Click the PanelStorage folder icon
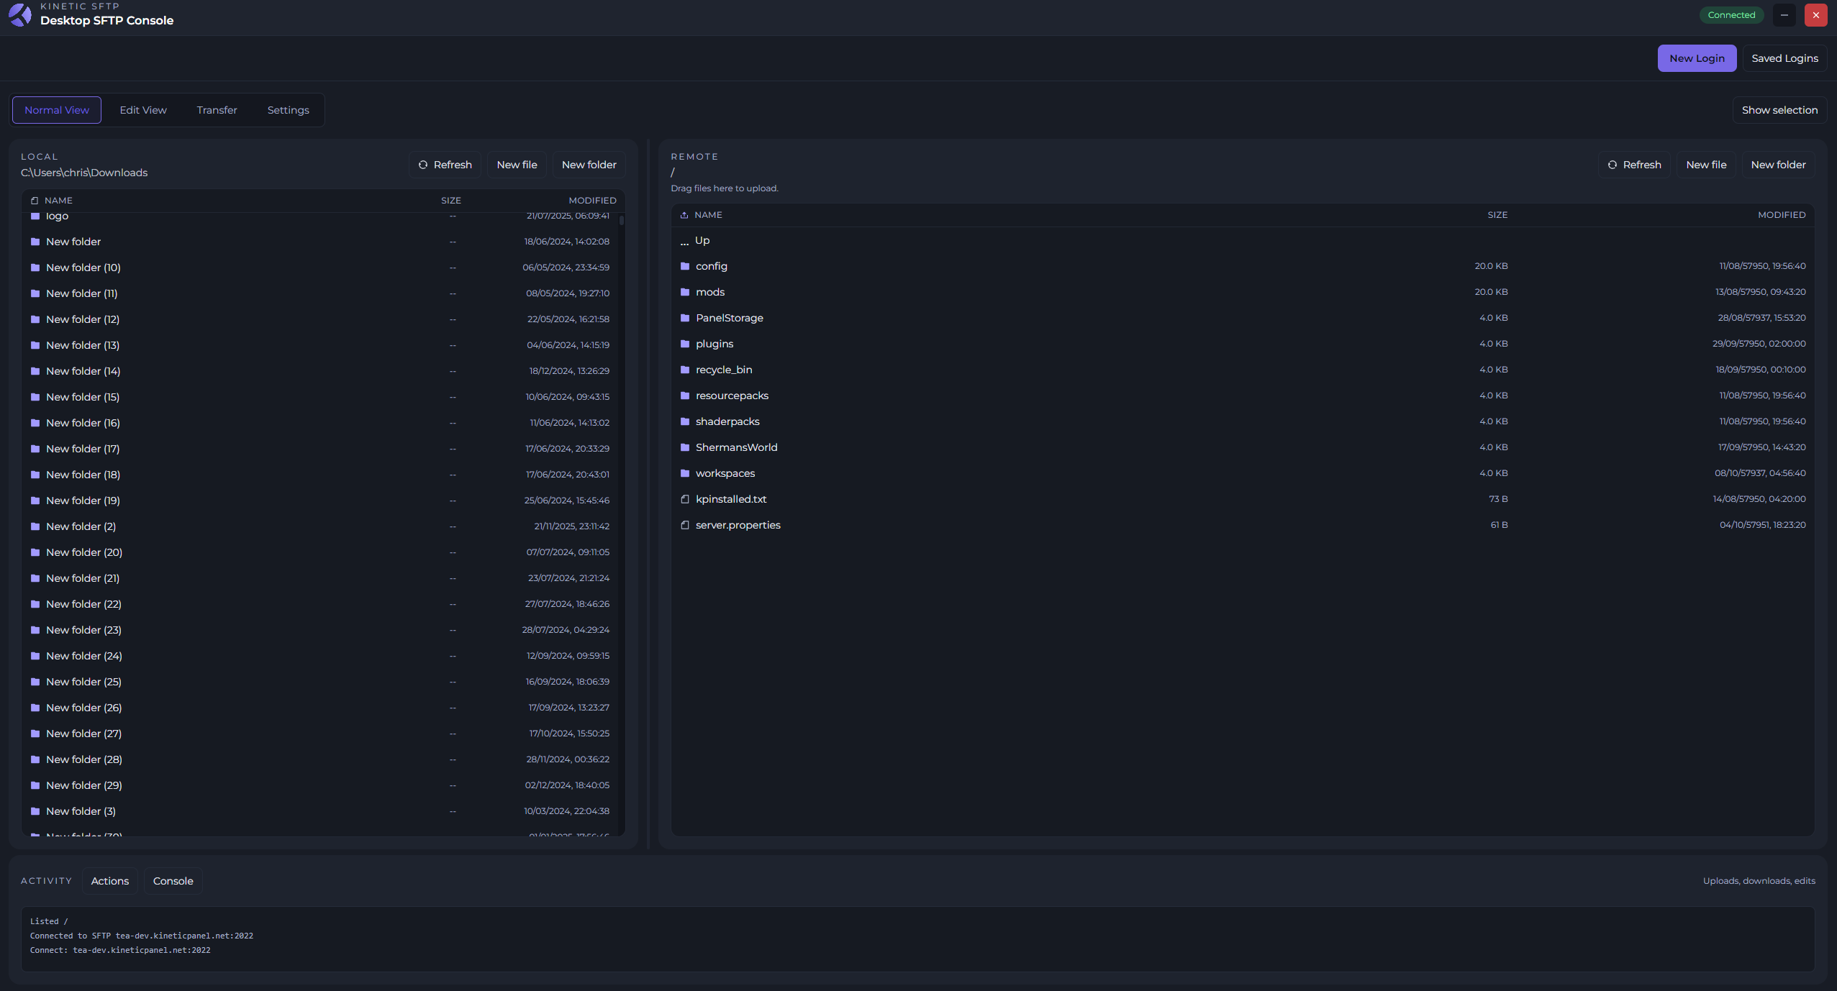The image size is (1837, 991). pos(685,318)
